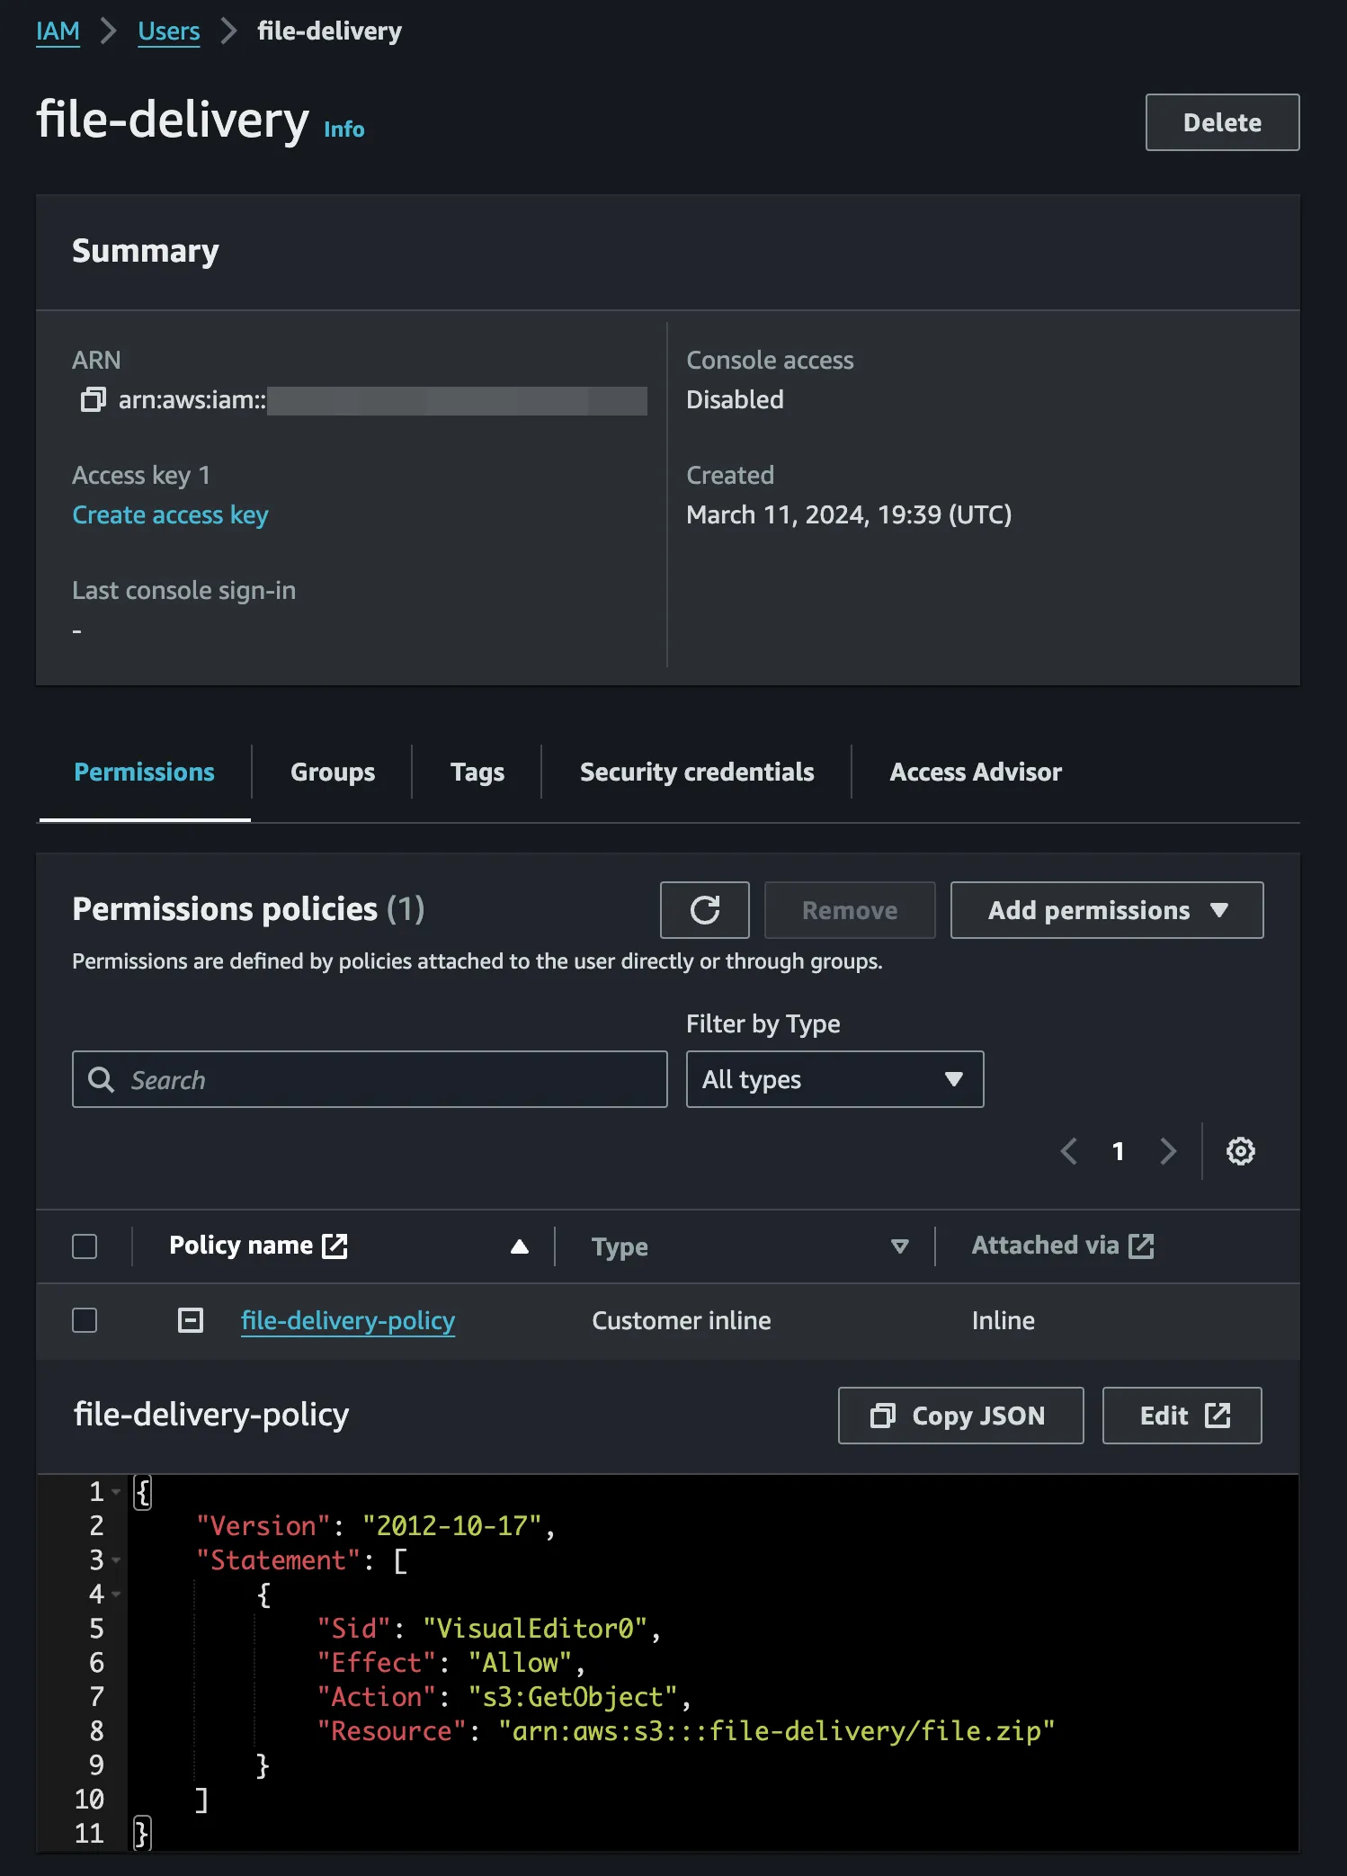This screenshot has width=1347, height=1876.
Task: Open the Tags tab
Action: [477, 773]
